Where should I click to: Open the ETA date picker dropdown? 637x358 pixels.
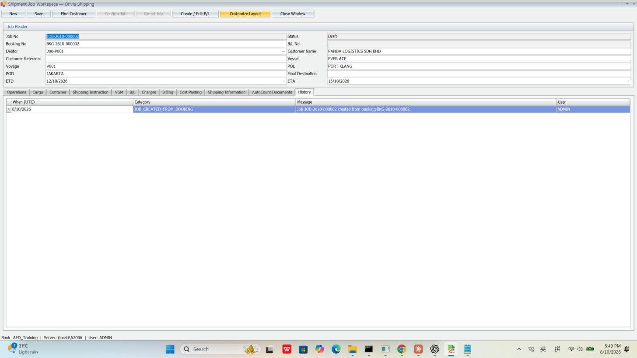click(628, 81)
